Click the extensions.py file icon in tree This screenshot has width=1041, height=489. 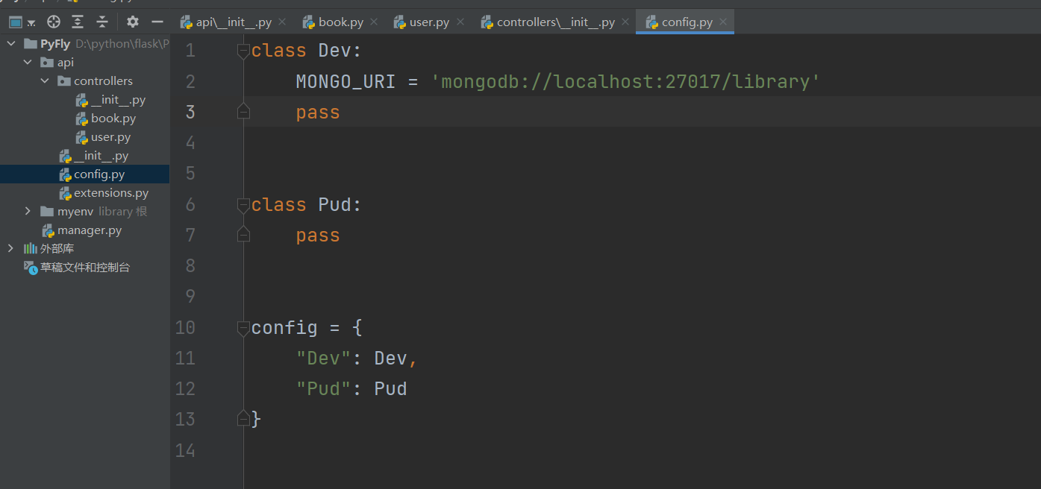tap(66, 193)
